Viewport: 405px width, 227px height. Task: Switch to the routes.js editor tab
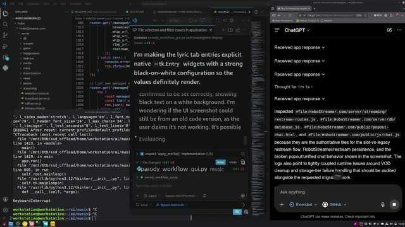[230, 12]
